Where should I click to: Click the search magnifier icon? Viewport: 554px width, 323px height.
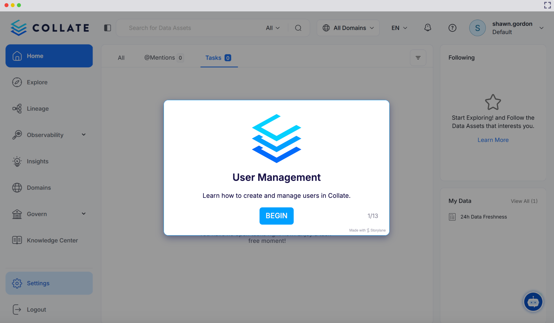(298, 28)
